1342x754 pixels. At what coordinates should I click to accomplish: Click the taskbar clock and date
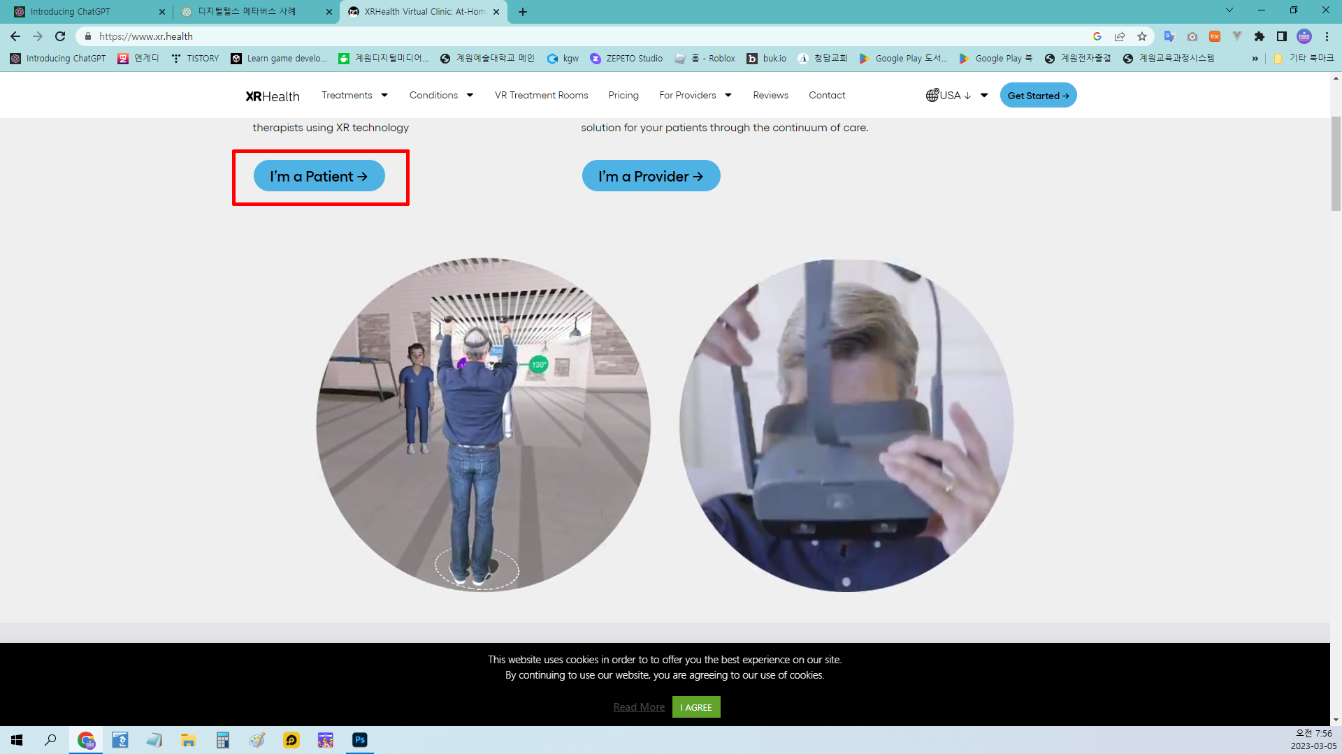coord(1313,740)
